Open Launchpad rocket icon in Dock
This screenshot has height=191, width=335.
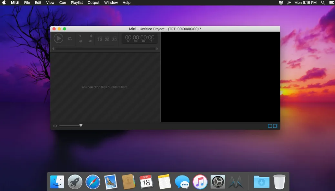(x=75, y=182)
